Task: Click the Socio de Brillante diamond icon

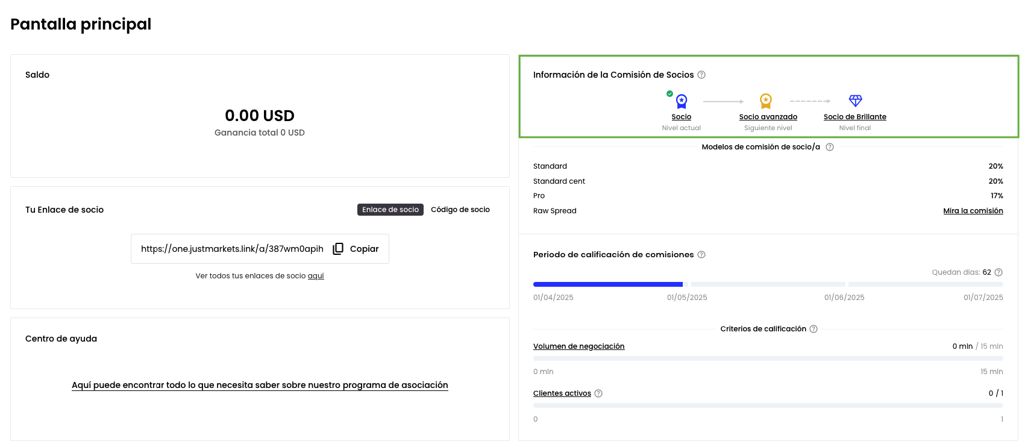Action: tap(855, 101)
